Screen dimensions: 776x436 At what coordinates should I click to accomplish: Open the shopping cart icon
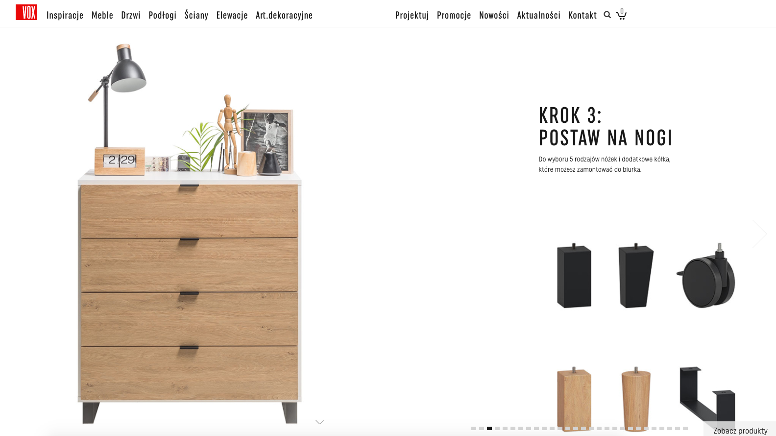click(621, 14)
